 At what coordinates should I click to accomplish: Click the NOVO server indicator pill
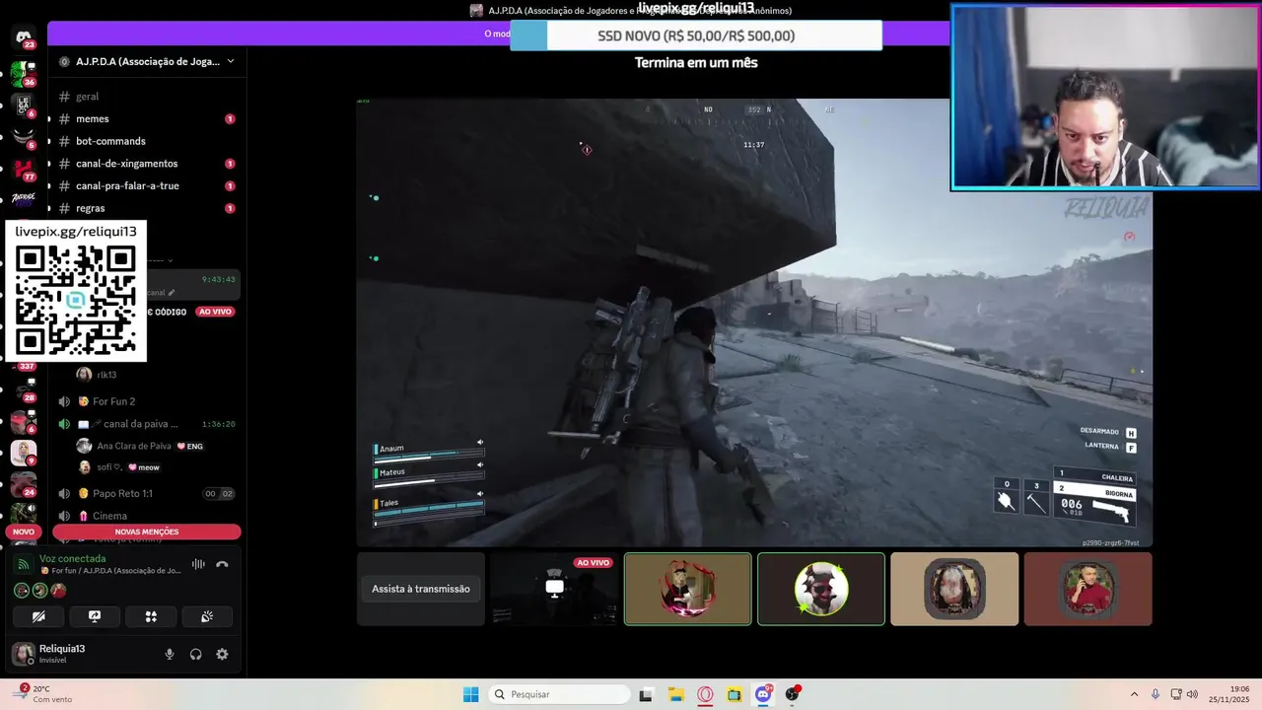24,532
